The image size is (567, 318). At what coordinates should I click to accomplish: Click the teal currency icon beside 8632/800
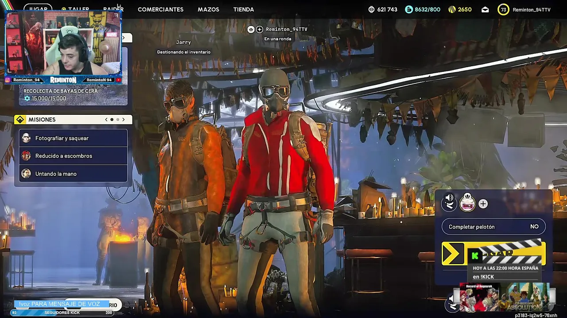[x=408, y=9]
